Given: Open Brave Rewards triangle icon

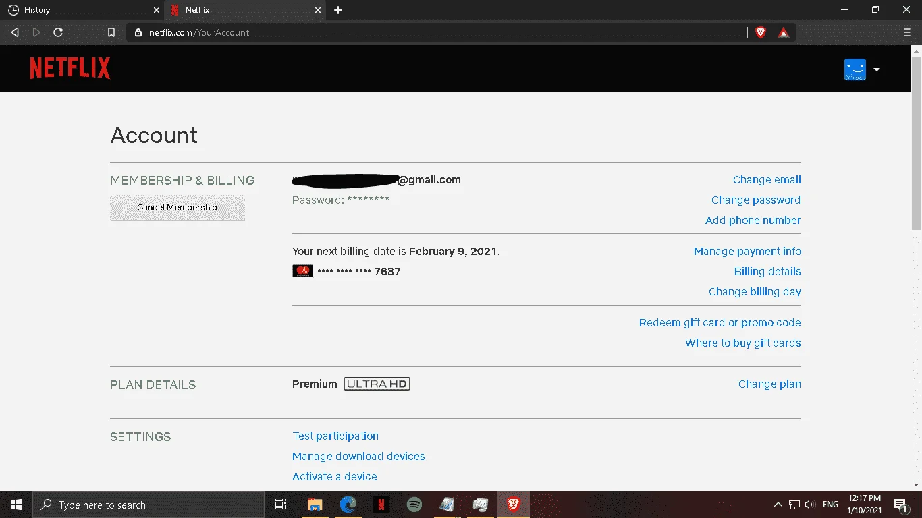Looking at the screenshot, I should point(784,32).
